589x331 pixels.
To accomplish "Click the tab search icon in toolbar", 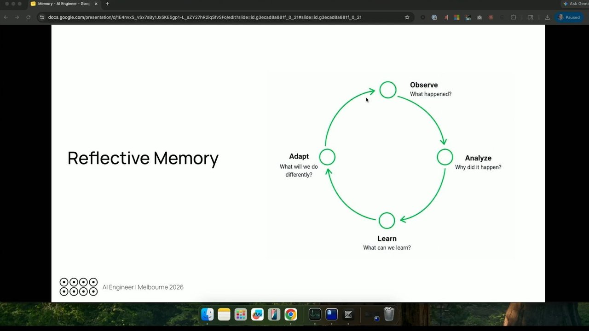I will click(x=531, y=17).
